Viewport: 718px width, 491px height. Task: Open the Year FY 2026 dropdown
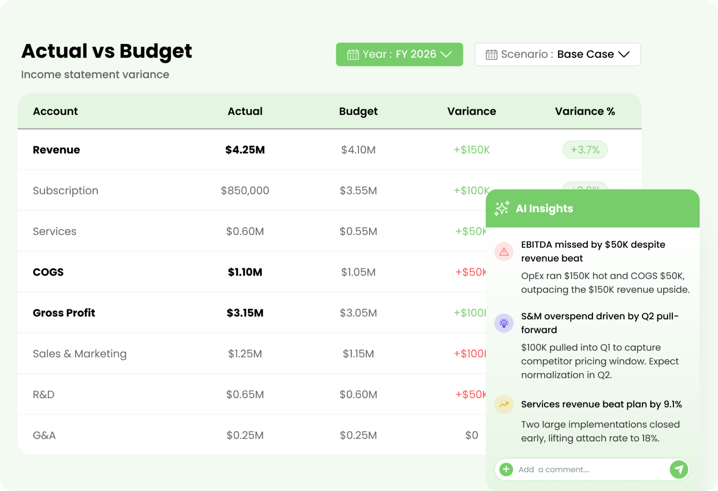399,54
